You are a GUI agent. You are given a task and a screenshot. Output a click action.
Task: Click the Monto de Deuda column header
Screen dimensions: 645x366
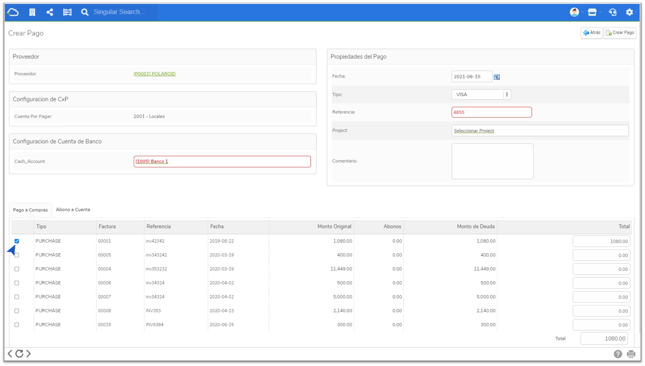[475, 227]
